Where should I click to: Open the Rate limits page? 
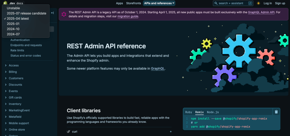17,50
